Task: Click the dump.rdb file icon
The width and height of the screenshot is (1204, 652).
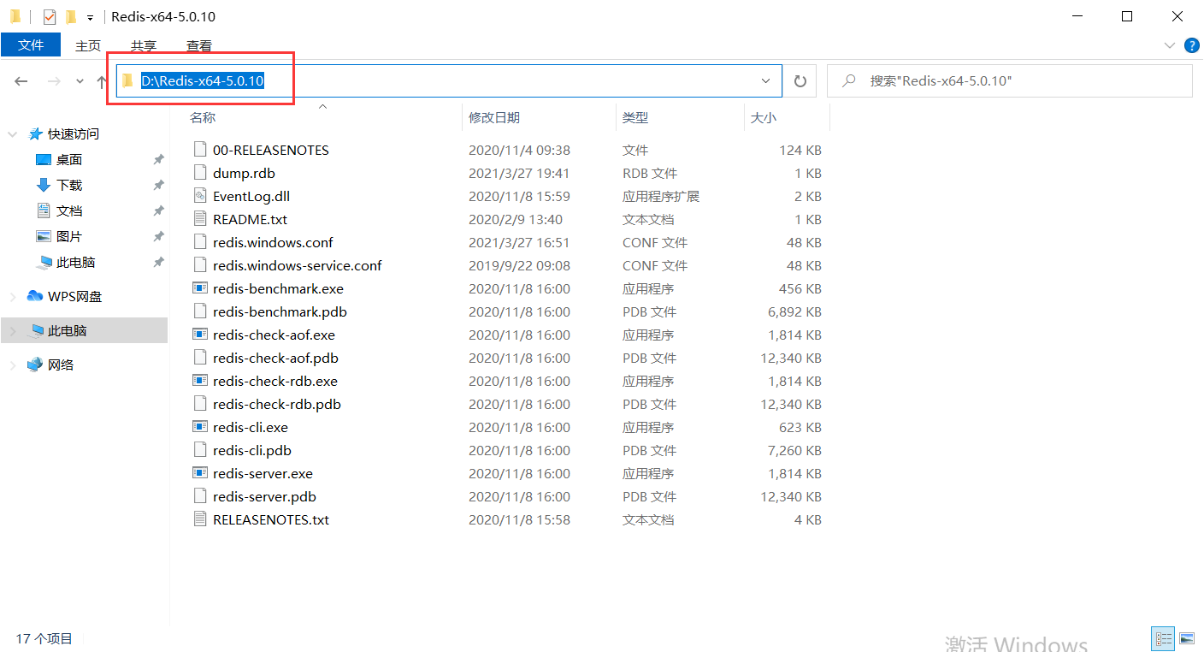Action: tap(200, 173)
